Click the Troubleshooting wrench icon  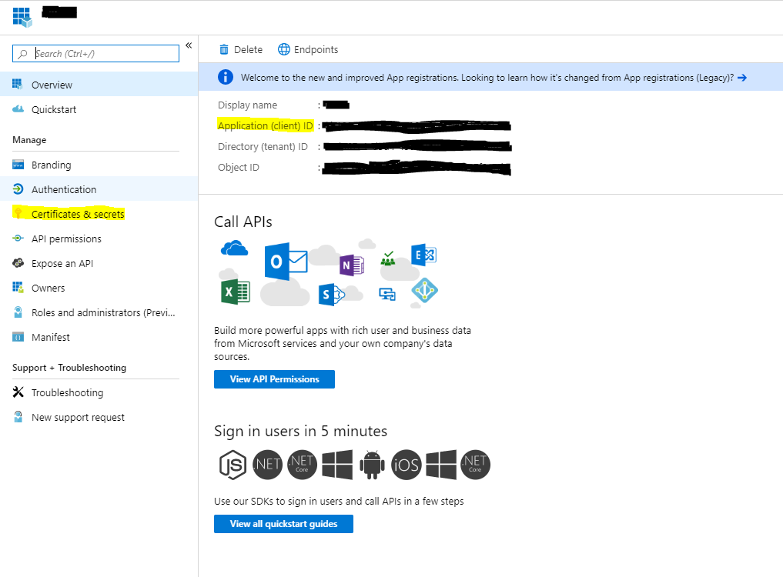click(x=18, y=392)
